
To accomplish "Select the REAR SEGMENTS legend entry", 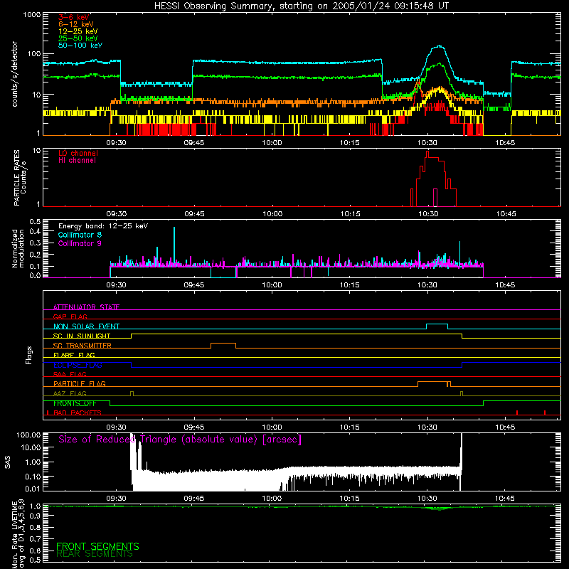I will 95,554.
